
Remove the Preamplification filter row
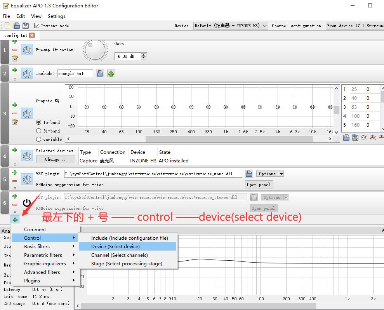15,50
